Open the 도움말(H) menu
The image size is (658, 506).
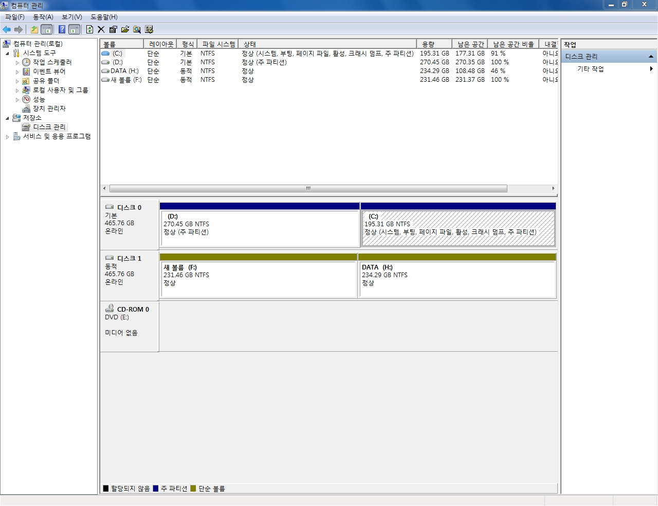(104, 17)
